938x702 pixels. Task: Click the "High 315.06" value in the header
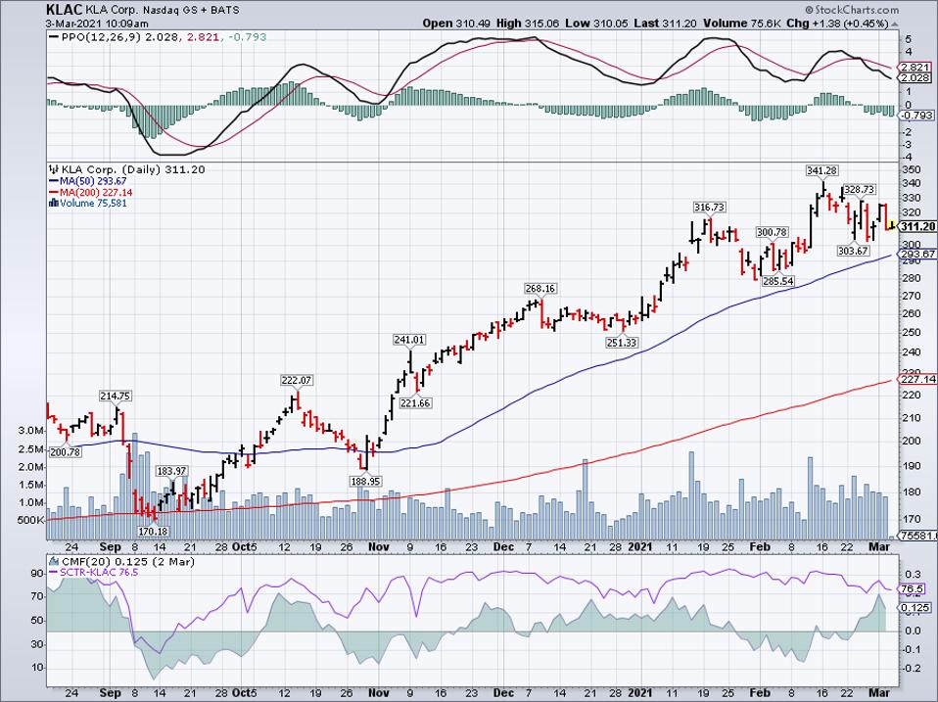pyautogui.click(x=528, y=23)
